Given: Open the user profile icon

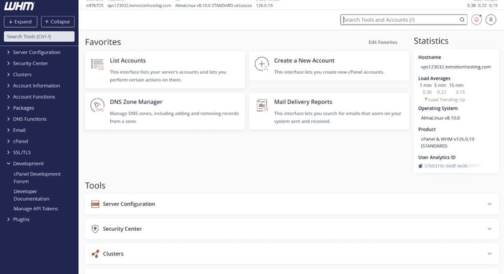Looking at the screenshot, I should click(x=491, y=20).
